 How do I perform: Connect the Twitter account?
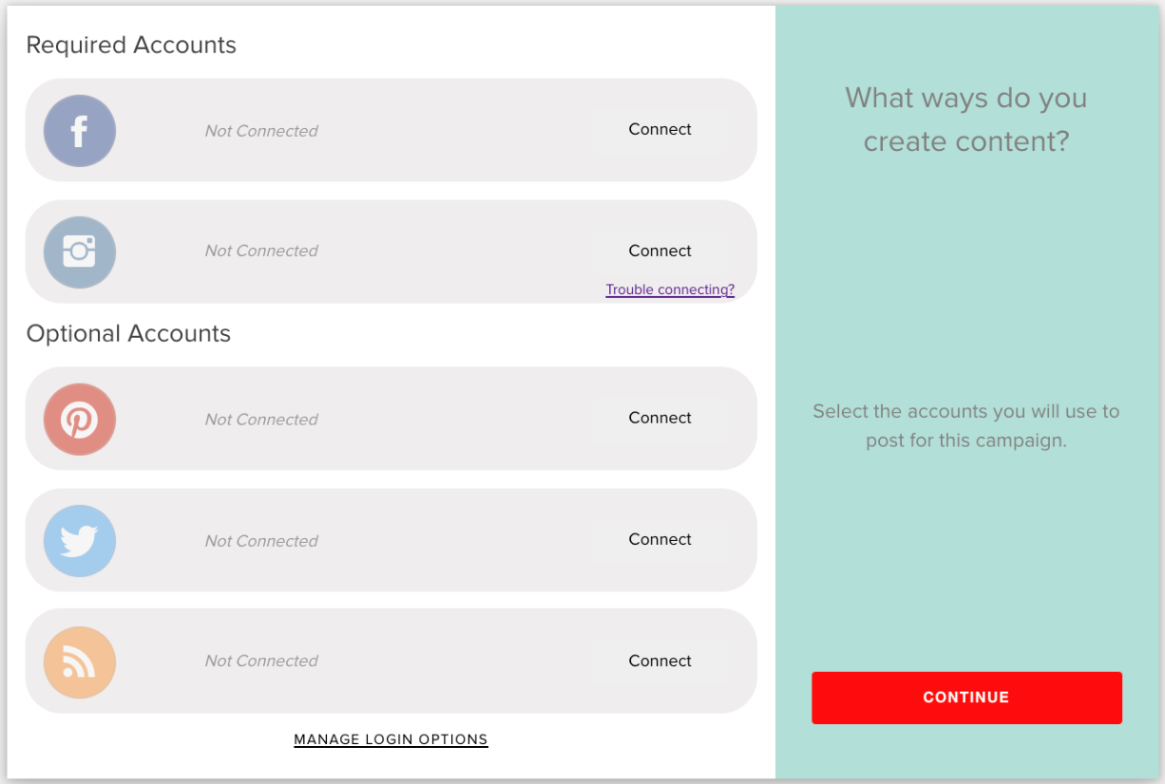tap(659, 540)
